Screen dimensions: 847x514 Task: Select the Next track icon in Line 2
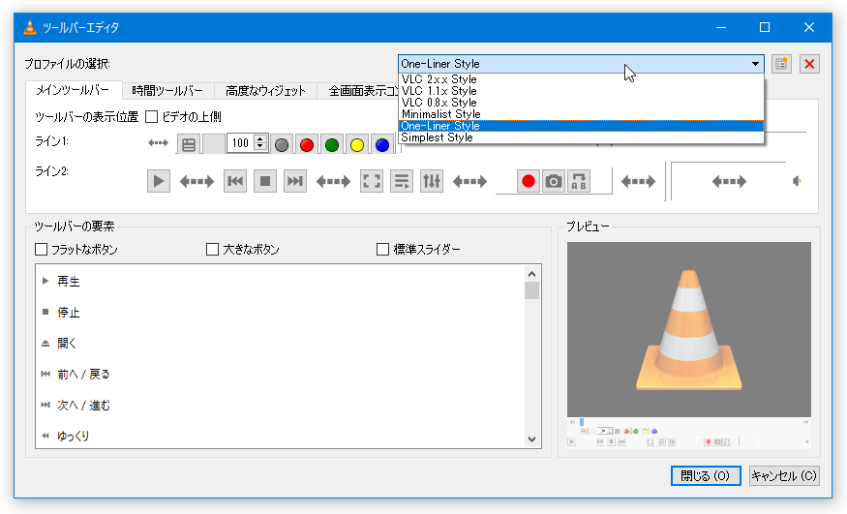pos(295,181)
